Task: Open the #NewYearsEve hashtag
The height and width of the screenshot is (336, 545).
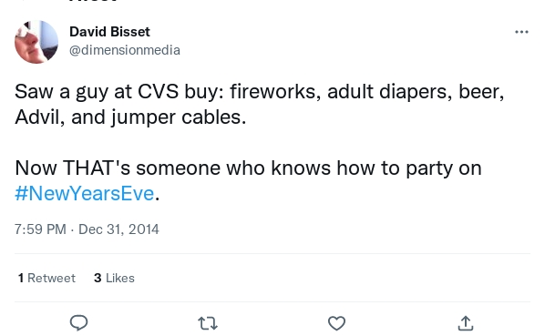Action: tap(85, 193)
